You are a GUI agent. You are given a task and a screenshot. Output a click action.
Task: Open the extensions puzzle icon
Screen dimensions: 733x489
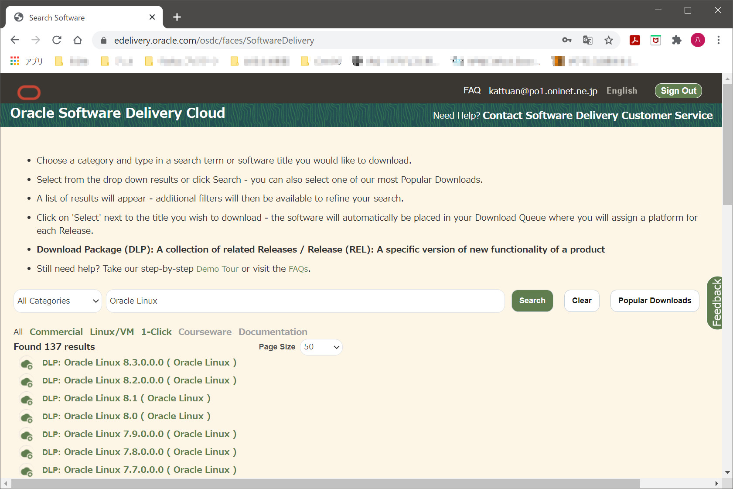click(x=677, y=40)
